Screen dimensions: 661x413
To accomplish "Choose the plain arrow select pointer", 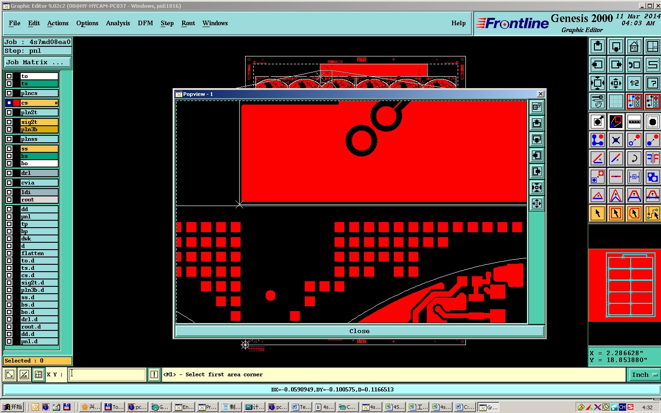I will (x=598, y=213).
